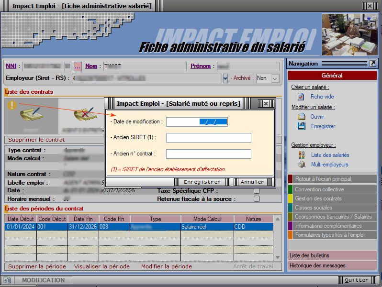Click Annuler in the dialog
Screen dimensions: 382x287
(252, 182)
